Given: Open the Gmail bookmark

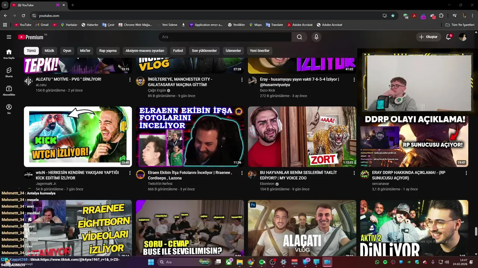Looking at the screenshot, I should pyautogui.click(x=42, y=25).
